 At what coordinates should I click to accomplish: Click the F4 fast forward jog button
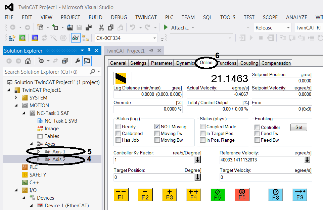pyautogui.click(x=193, y=195)
